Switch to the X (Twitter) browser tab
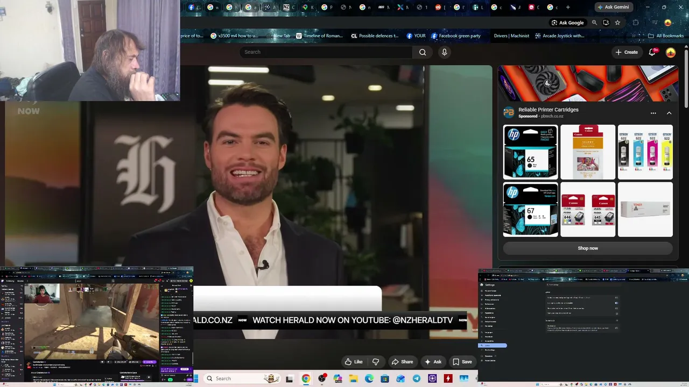This screenshot has height=387, width=689. 402,8
